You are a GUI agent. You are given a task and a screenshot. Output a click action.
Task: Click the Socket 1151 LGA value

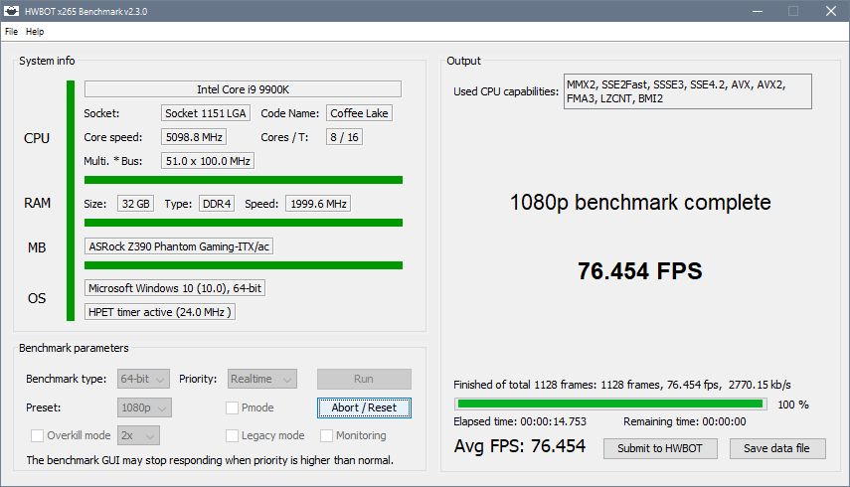[206, 113]
